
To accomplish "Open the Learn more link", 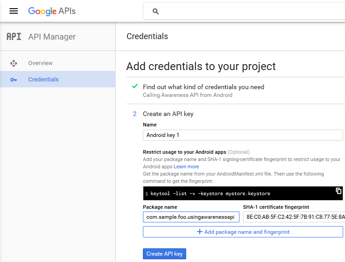I will tap(186, 166).
